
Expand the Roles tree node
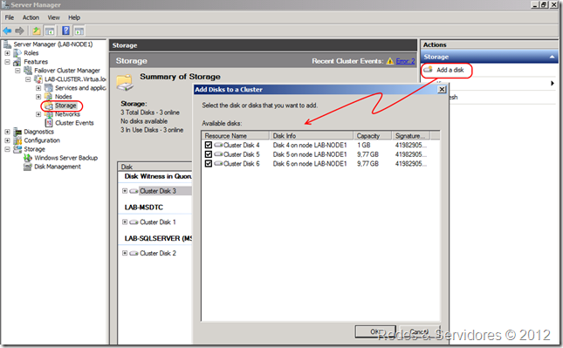click(7, 53)
